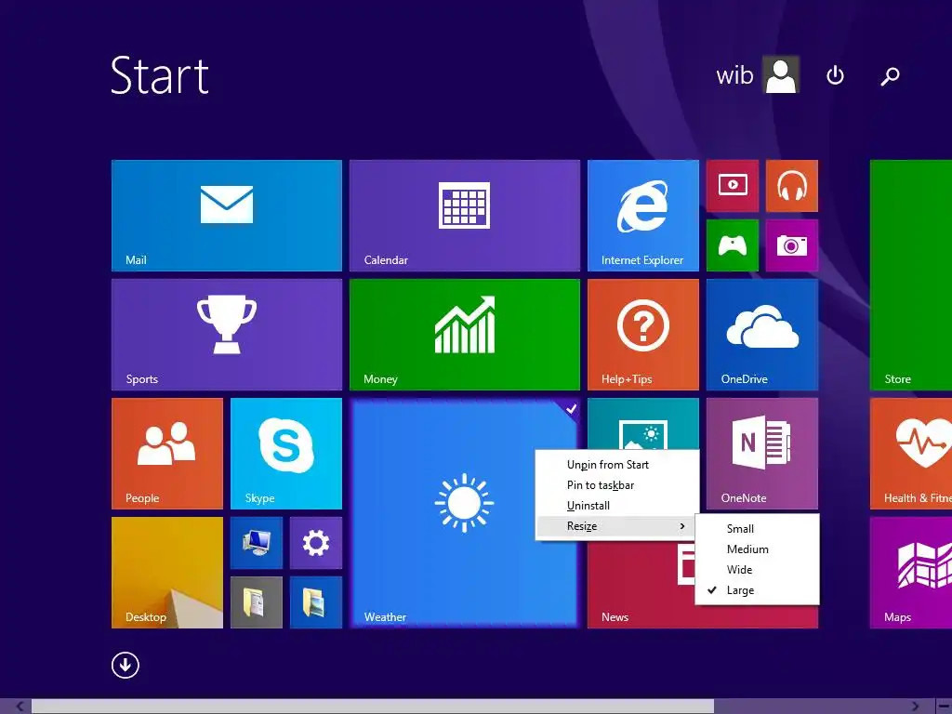Viewport: 952px width, 714px height.
Task: Select Medium tile size
Action: click(x=757, y=549)
